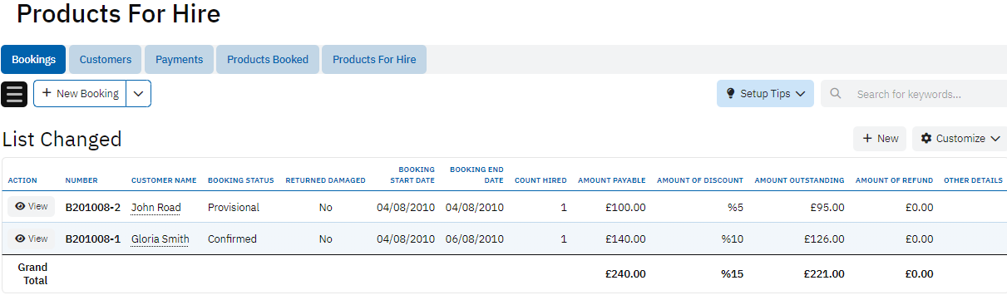
Task: Click the eye icon for booking B201008-2
Action: click(x=20, y=206)
